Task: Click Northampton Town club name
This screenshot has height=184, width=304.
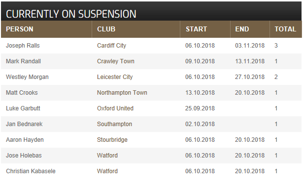Action: [122, 93]
